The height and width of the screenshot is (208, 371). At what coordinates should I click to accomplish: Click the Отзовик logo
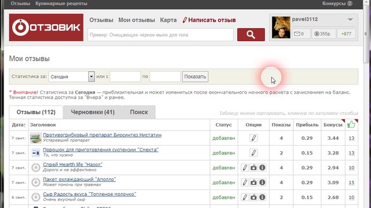[x=46, y=27]
